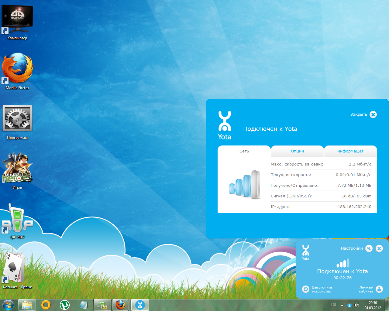
Task: Open the Компьютер desktop shortcut
Action: point(17,21)
